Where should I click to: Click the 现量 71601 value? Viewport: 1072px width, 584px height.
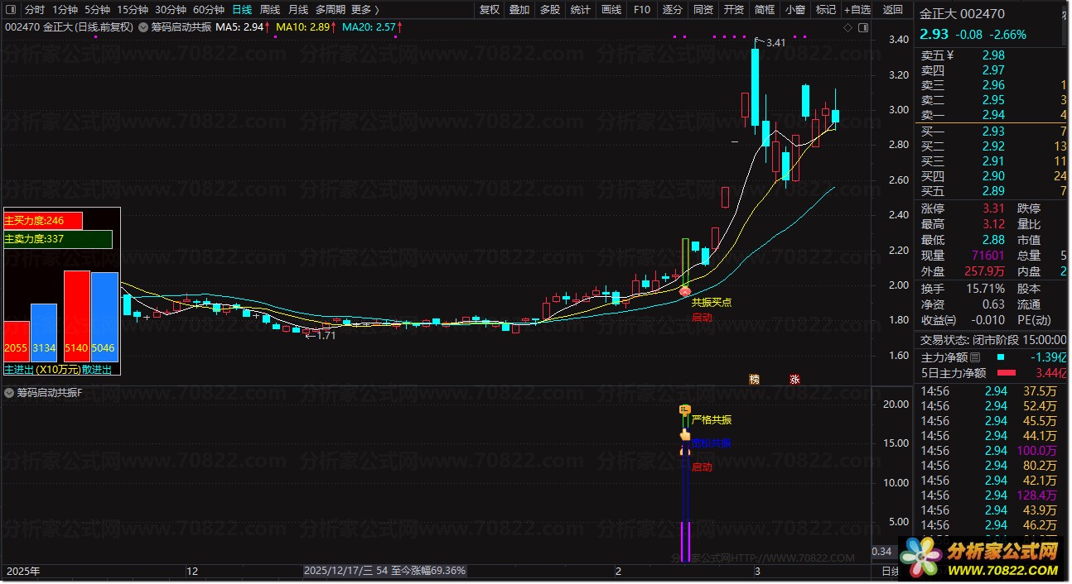coord(988,256)
